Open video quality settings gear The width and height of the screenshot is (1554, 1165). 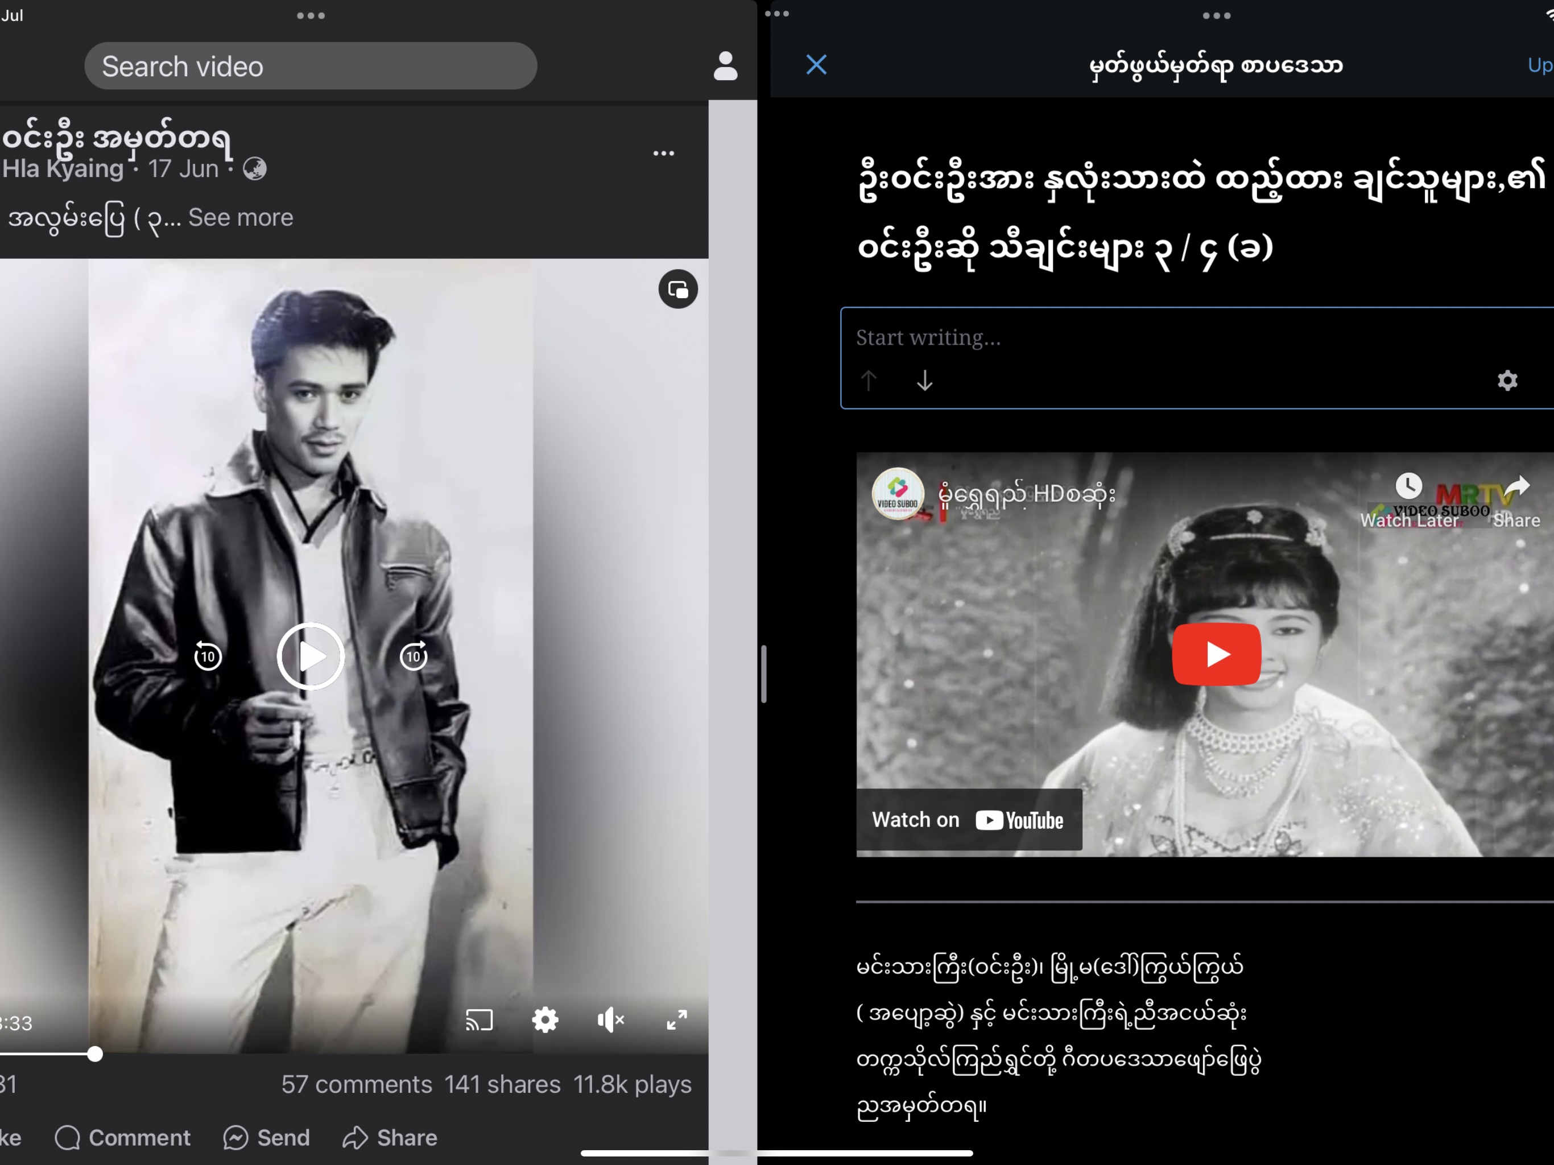pyautogui.click(x=545, y=1019)
